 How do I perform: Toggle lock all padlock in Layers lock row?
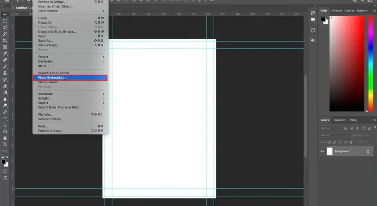click(351, 142)
